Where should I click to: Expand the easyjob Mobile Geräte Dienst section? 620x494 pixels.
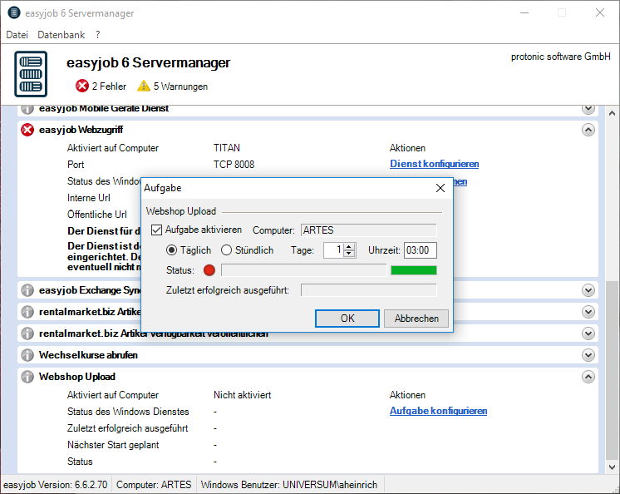(x=588, y=108)
